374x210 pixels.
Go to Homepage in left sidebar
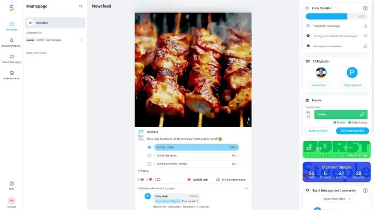tap(11, 25)
